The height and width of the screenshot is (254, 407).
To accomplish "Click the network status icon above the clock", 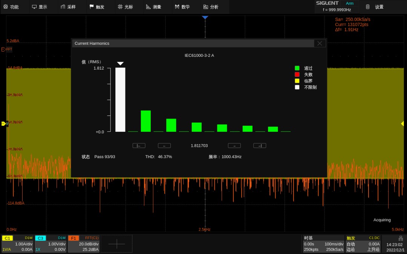I will pyautogui.click(x=401, y=238).
